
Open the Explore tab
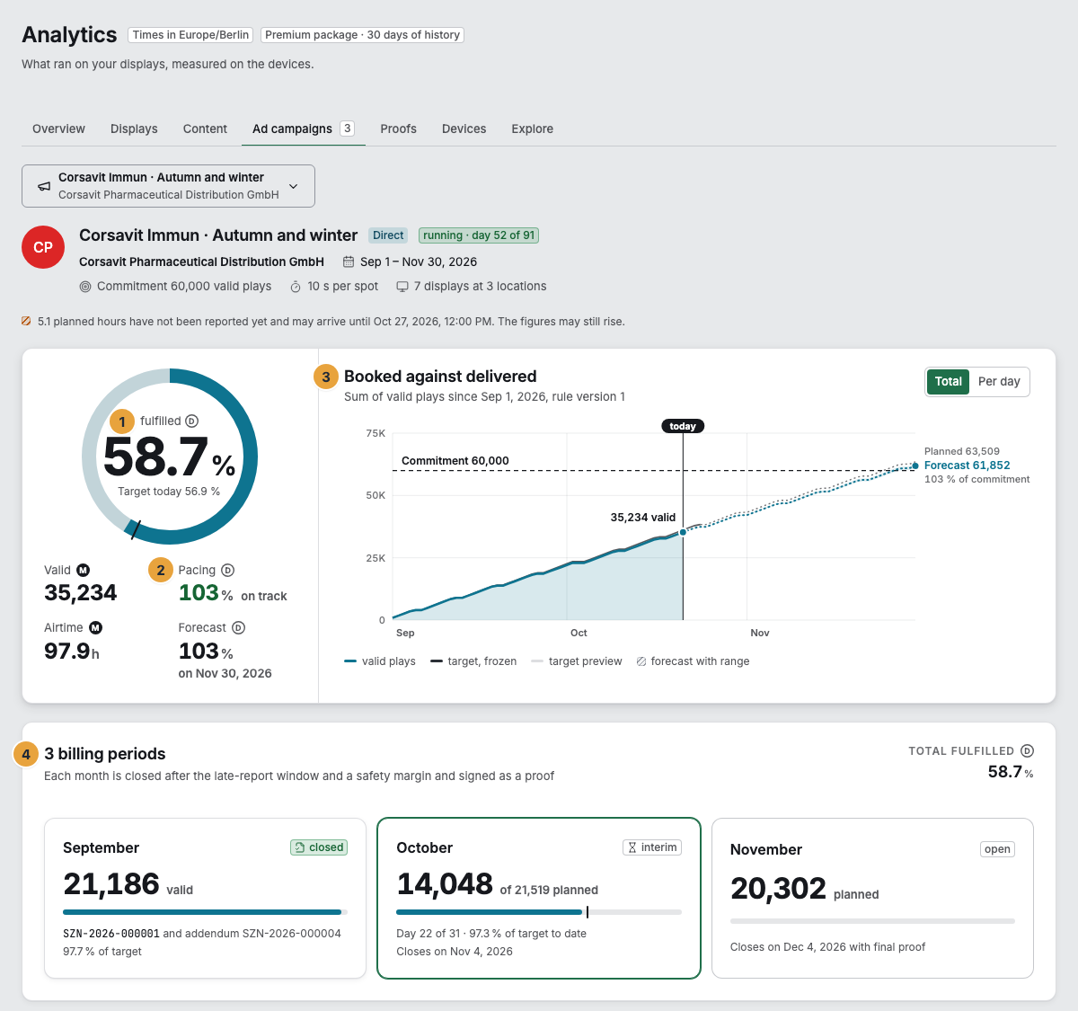532,129
